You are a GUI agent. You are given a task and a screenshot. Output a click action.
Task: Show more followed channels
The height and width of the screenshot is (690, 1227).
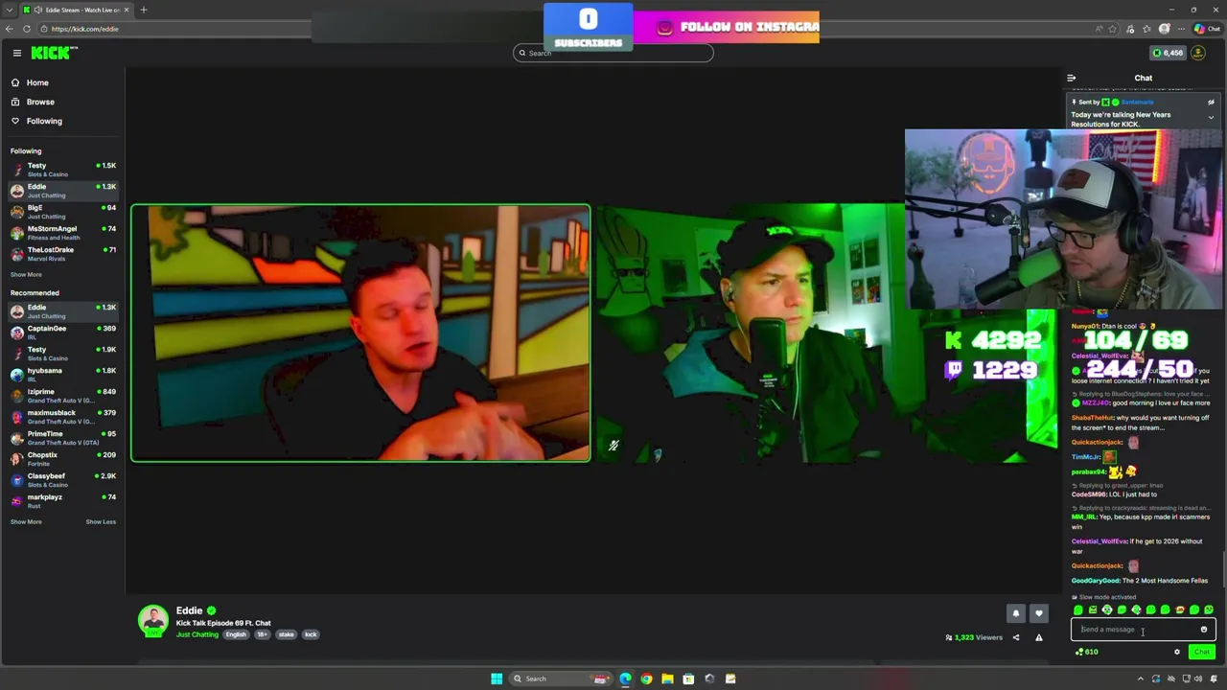coord(26,274)
